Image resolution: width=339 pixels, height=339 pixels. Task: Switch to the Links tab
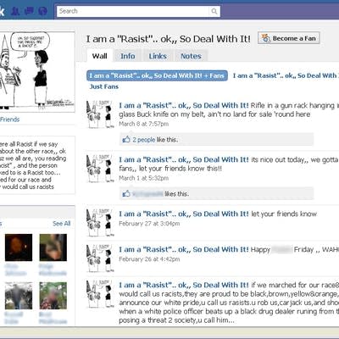158,56
